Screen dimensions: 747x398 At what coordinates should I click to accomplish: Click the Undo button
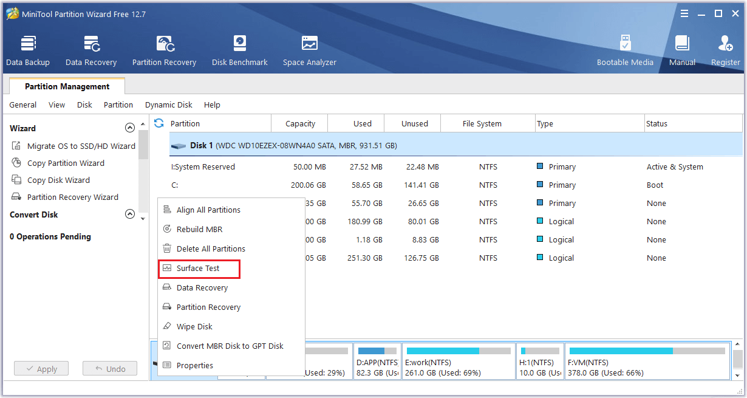coord(110,369)
